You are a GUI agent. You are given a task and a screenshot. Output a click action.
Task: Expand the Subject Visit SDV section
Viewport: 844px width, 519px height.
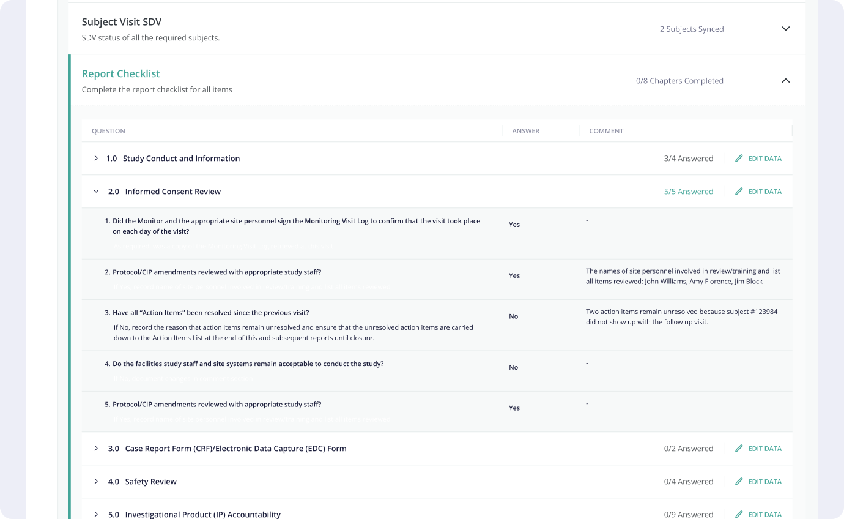coord(786,29)
